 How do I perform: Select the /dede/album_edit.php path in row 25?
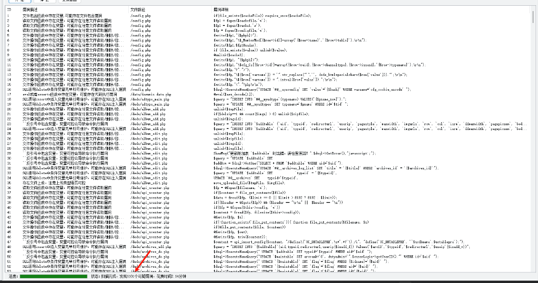(x=149, y=134)
